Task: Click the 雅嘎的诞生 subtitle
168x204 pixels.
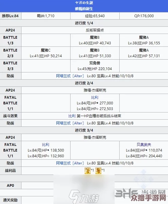Action: tap(84, 9)
